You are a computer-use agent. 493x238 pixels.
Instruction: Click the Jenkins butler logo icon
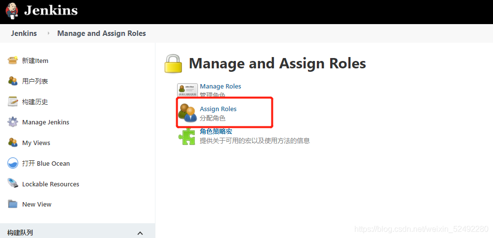point(12,11)
